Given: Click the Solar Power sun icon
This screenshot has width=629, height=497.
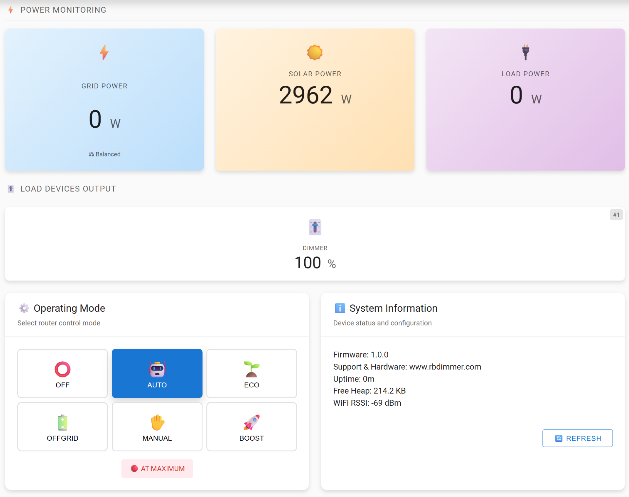Looking at the screenshot, I should (314, 52).
